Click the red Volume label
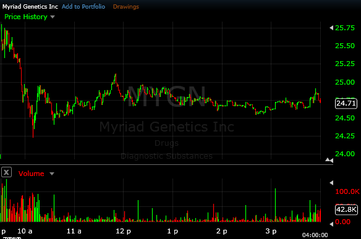Image resolution: width=361 pixels, height=239 pixels. [31, 174]
